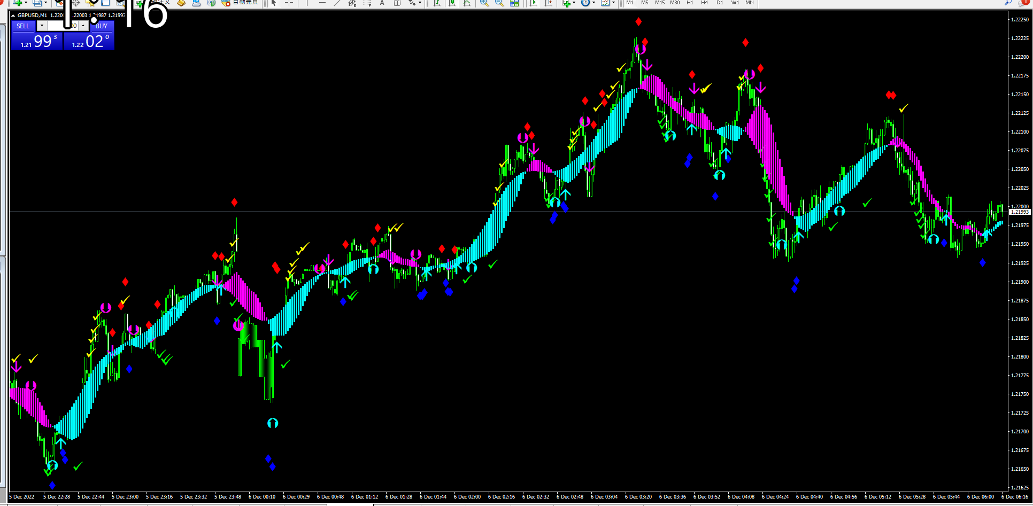Click the 6 Dec 06:16 time axis label
The image size is (1033, 506).
click(1015, 497)
